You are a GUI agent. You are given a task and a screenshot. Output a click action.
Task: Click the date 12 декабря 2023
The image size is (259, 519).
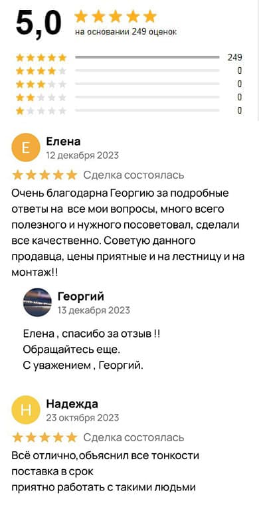coord(82,156)
